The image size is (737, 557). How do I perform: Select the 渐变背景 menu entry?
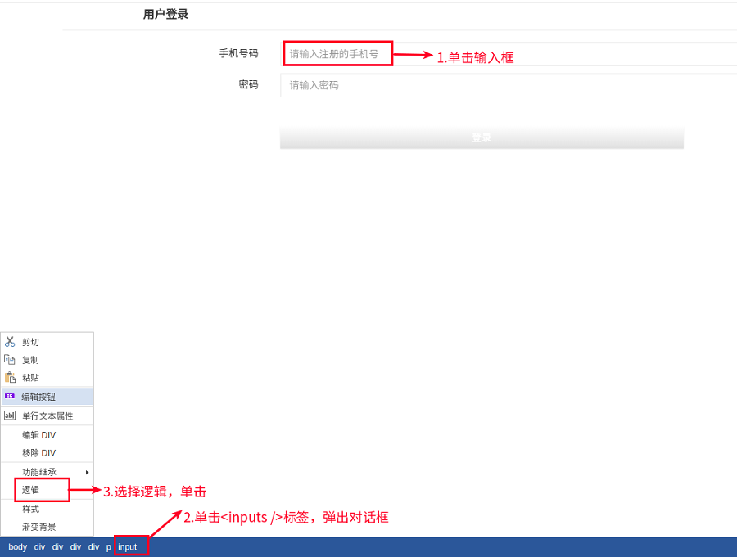point(38,527)
